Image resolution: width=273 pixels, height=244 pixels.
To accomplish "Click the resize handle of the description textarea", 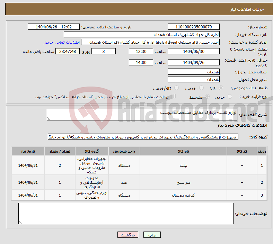I will [49, 119].
